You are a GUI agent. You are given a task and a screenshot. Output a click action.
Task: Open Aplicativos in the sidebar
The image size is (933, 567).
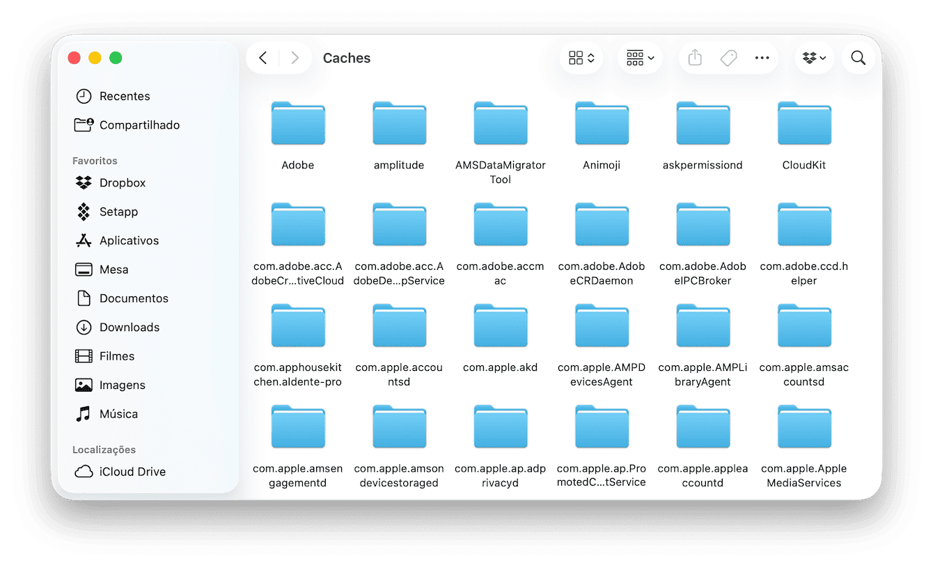(117, 241)
